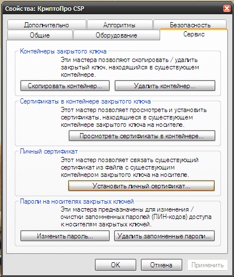Open Просмотреть сертификаты в контейнере
The width and height of the screenshot is (234, 277).
pyautogui.click(x=142, y=136)
